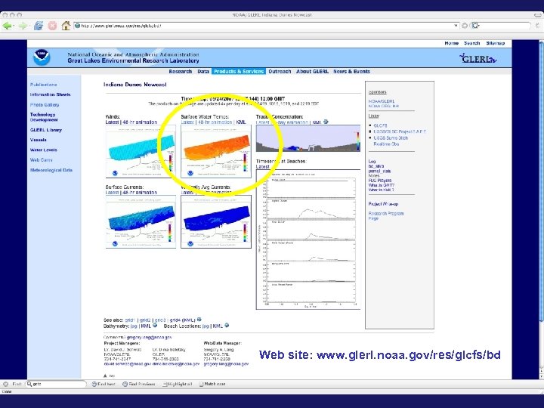
Task: Click gregory.lang@noaa.gov Comments email link
Action: click(x=149, y=337)
